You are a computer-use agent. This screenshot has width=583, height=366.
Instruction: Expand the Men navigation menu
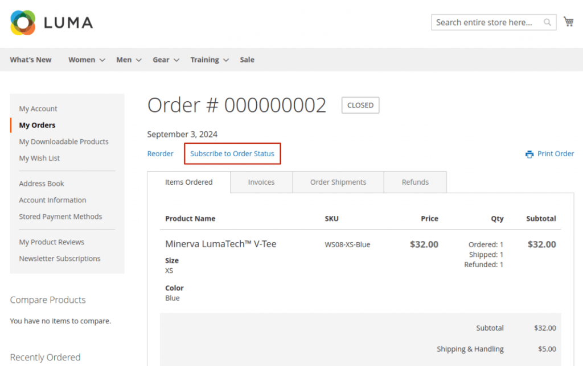point(124,59)
